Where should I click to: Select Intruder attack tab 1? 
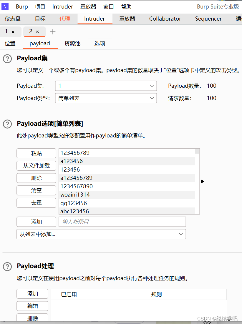tap(6, 31)
